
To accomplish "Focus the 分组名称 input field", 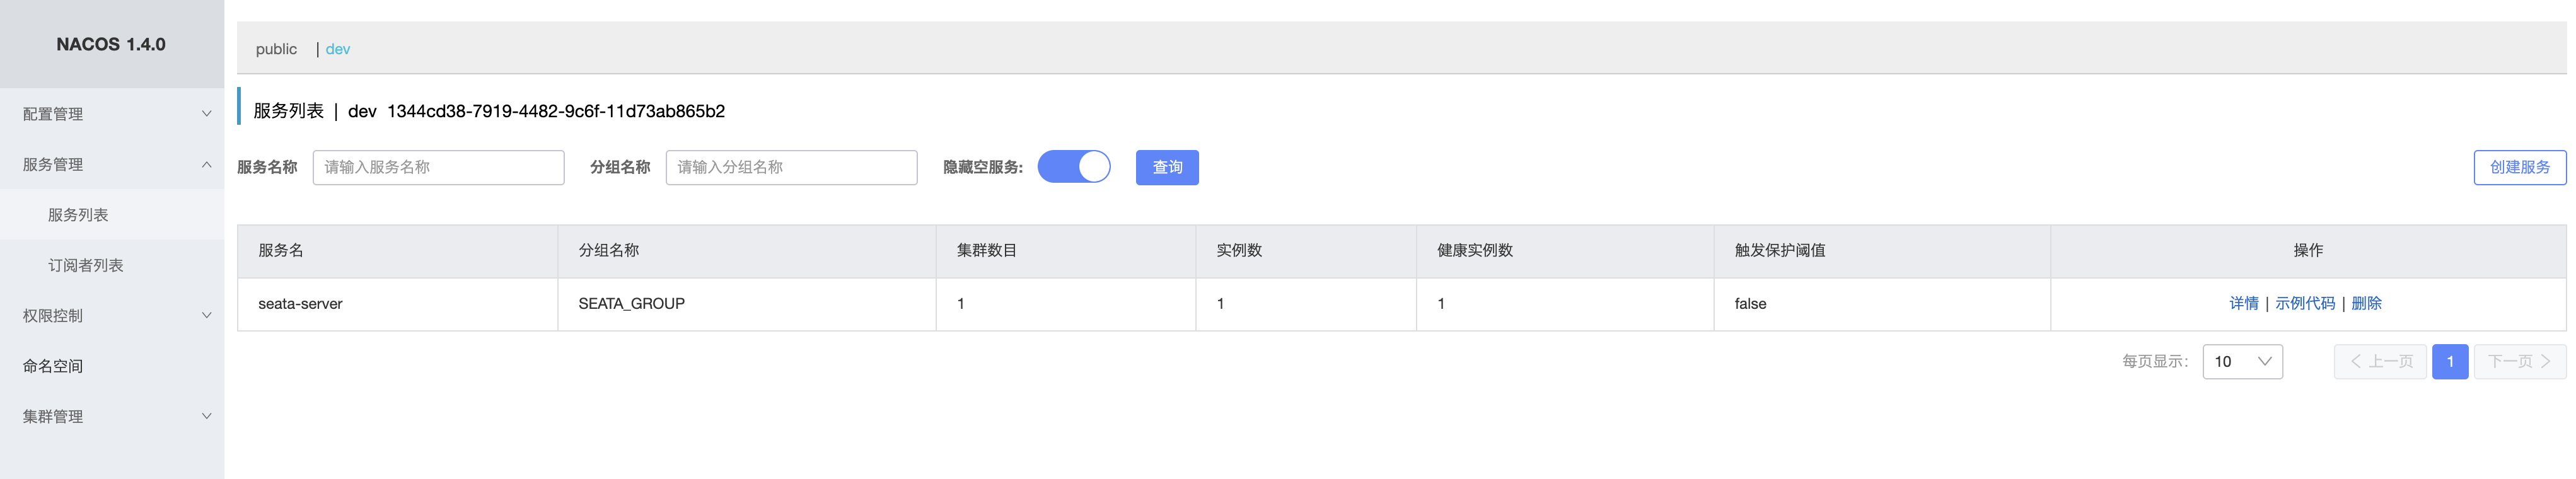I will click(791, 167).
